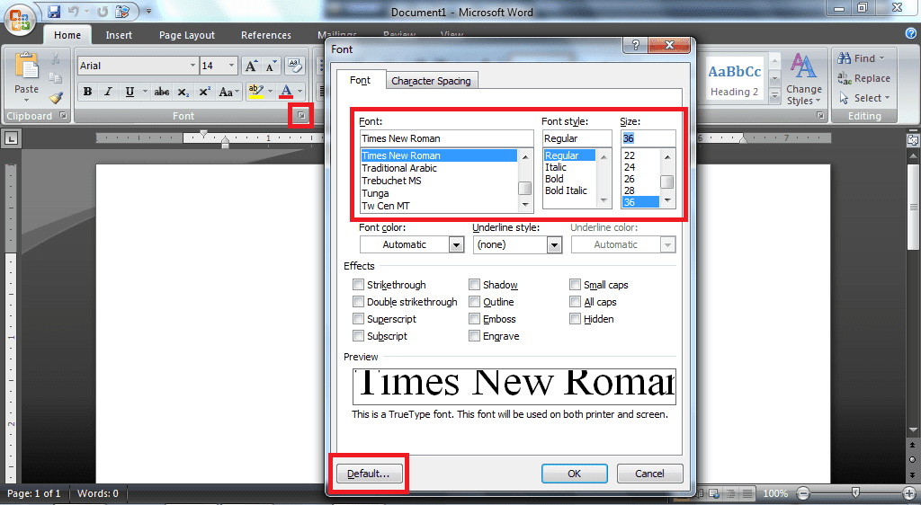Toggle Italic formatting in ribbon
This screenshot has height=505, width=921.
coord(108,92)
